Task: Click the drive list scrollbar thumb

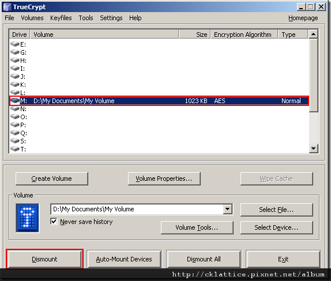Action: 314,75
